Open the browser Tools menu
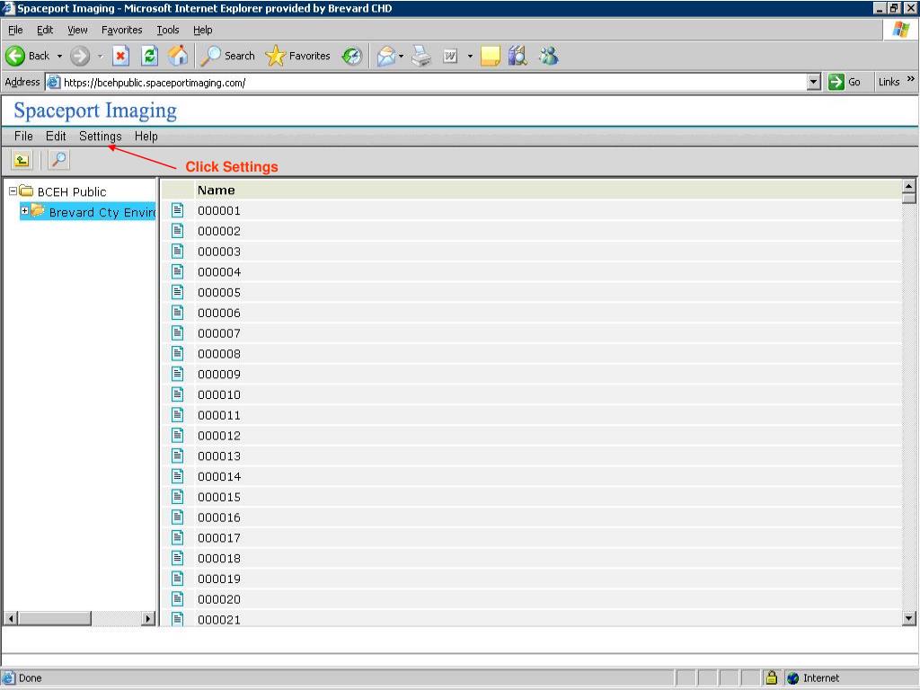The height and width of the screenshot is (690, 920). (x=168, y=30)
